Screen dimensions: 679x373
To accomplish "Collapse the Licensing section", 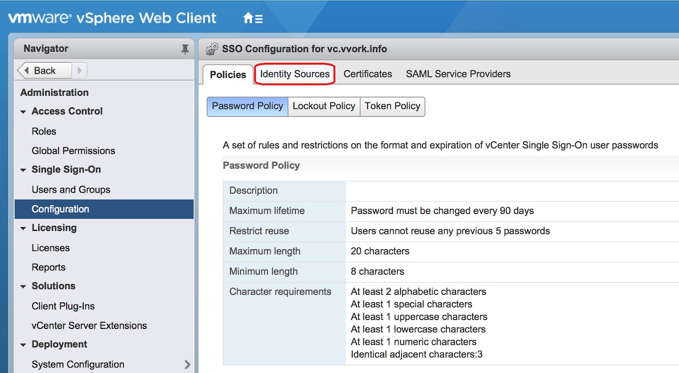I will 23,228.
